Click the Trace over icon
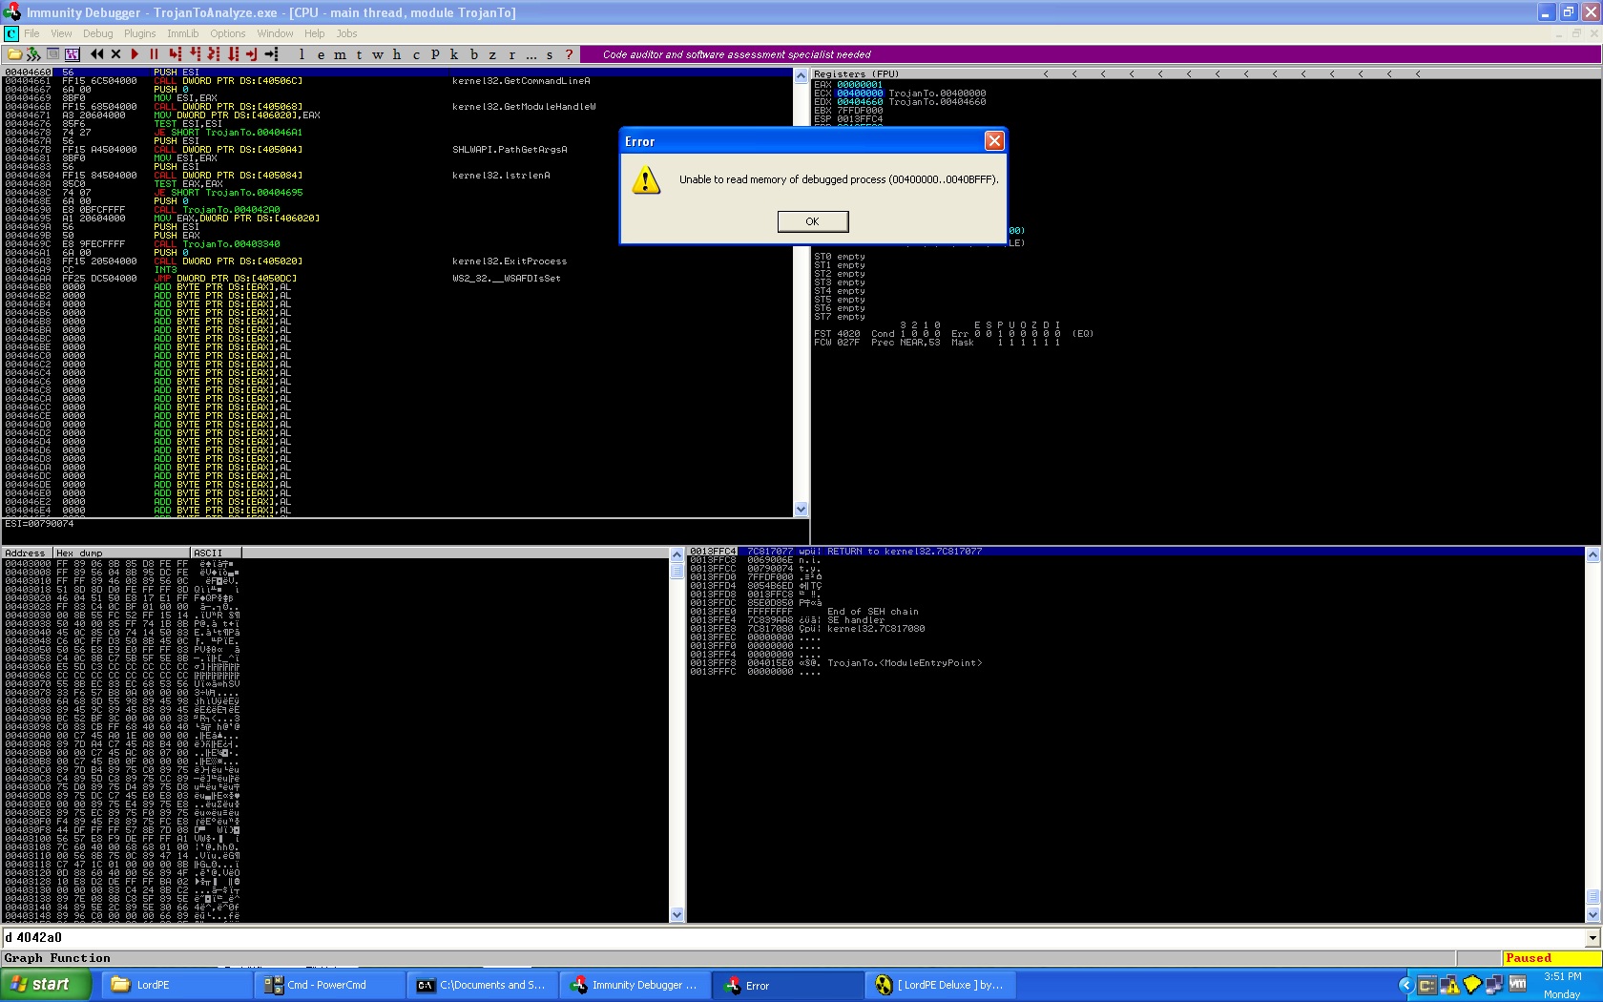Image resolution: width=1603 pixels, height=1002 pixels. pyautogui.click(x=233, y=54)
